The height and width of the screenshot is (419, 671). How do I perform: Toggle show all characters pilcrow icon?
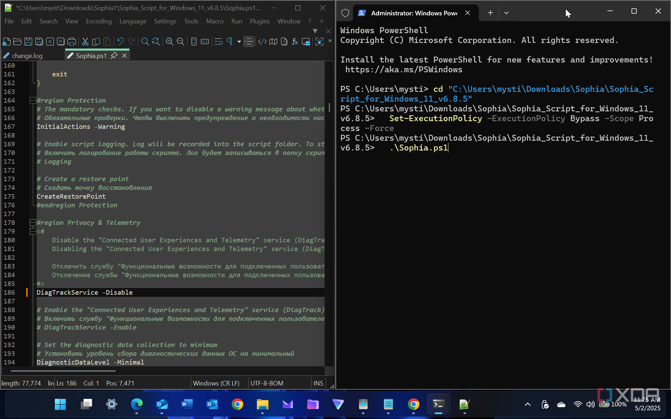pyautogui.click(x=230, y=42)
